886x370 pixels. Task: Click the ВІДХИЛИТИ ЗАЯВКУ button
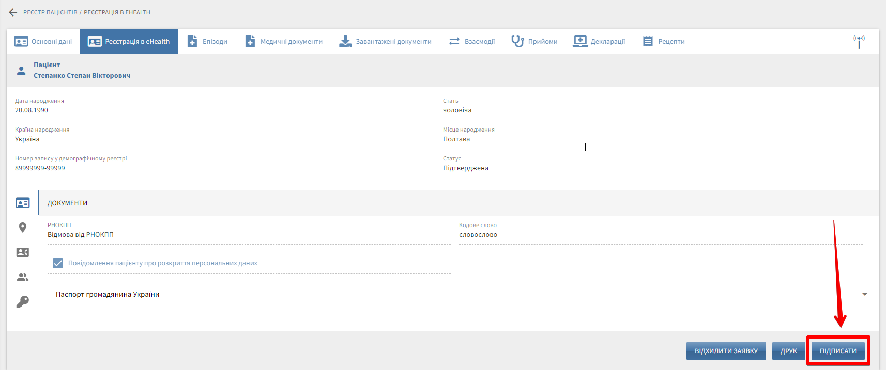726,351
